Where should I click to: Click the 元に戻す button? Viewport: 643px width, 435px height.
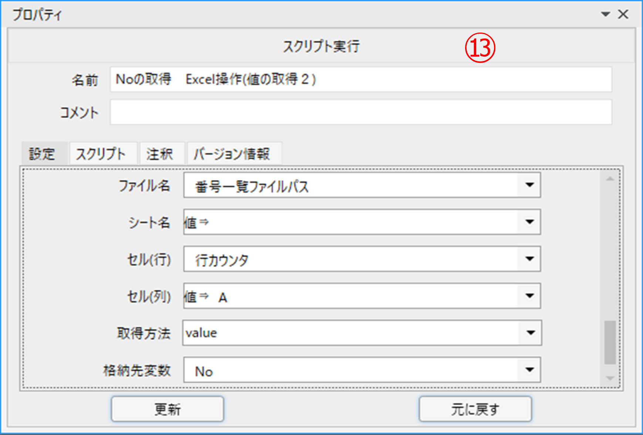tap(475, 409)
